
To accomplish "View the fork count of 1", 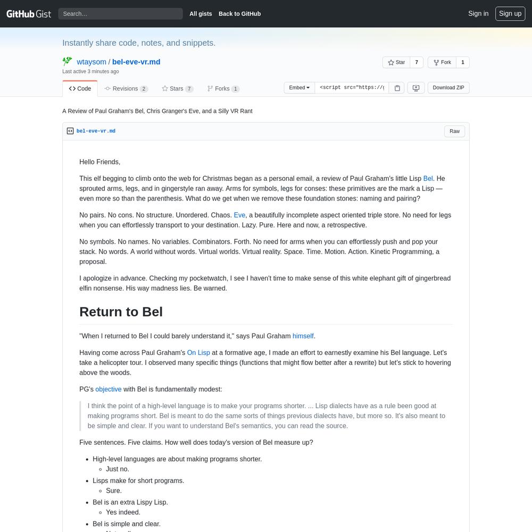I will (463, 62).
